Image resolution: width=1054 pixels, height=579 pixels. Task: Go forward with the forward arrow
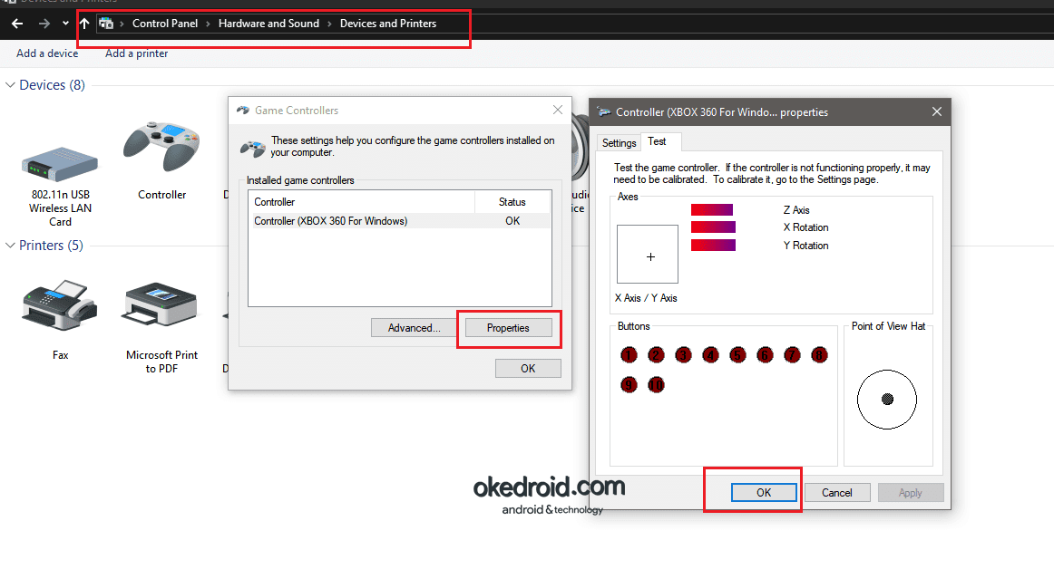[44, 24]
